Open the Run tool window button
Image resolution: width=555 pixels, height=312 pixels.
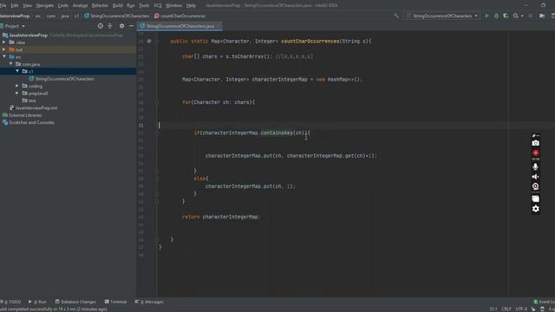(x=37, y=302)
